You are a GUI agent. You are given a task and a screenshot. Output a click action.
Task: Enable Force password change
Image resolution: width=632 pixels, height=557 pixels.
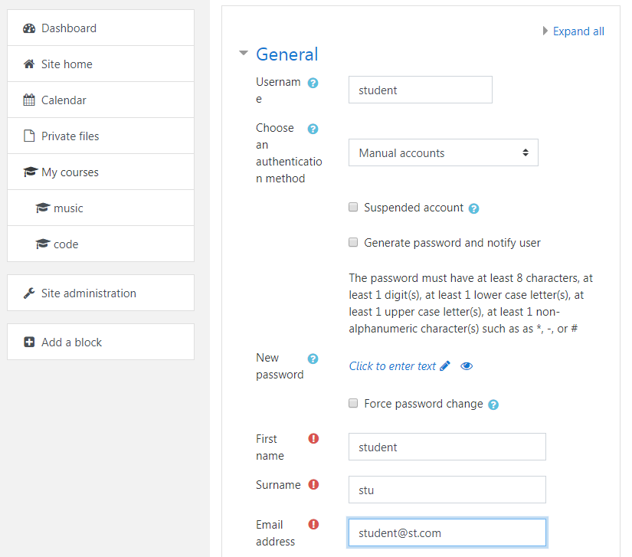(x=353, y=403)
